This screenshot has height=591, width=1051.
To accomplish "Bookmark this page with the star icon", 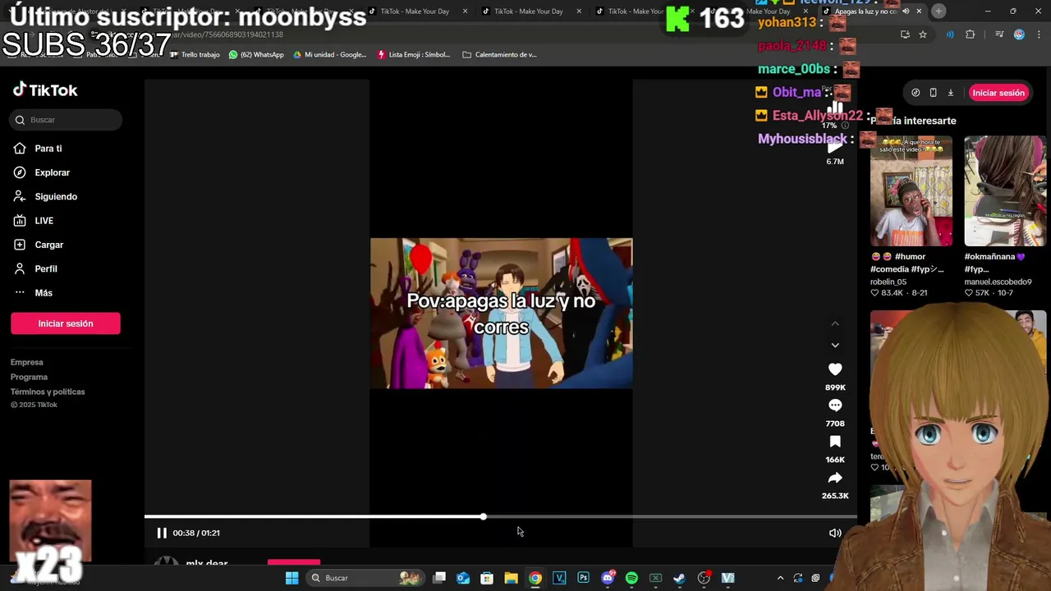I will pos(923,34).
